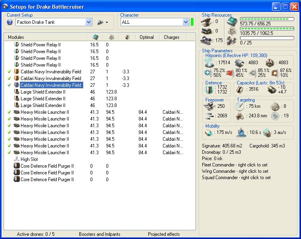This screenshot has height=239, width=301.
Task: Expand the ship setup menu arrow
Action: pos(107,23)
